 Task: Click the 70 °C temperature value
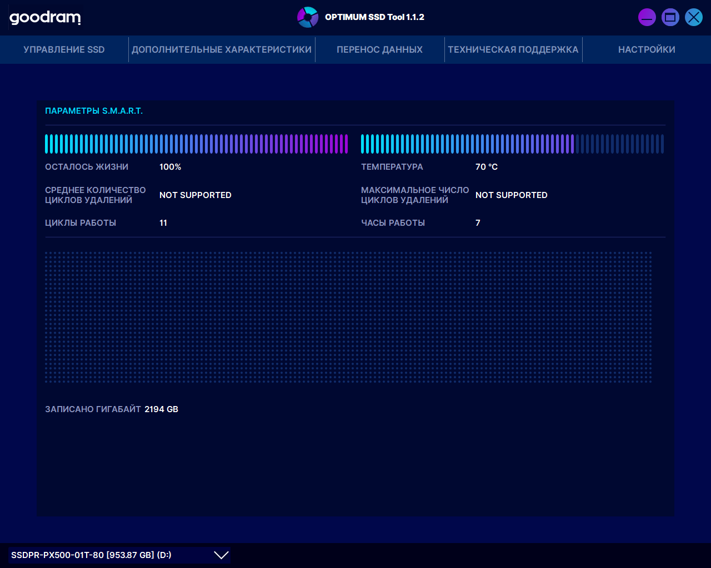pos(487,167)
